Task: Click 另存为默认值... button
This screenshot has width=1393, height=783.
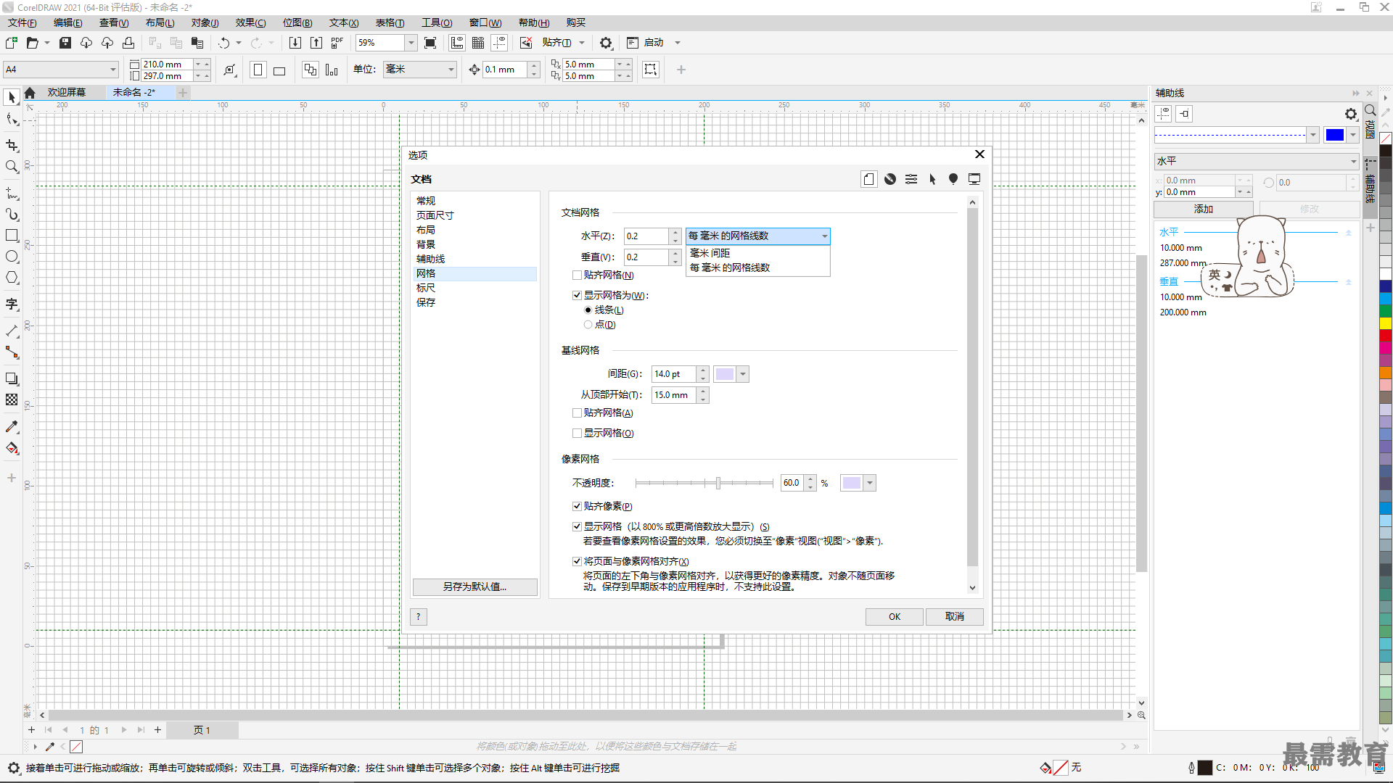Action: [x=474, y=587]
